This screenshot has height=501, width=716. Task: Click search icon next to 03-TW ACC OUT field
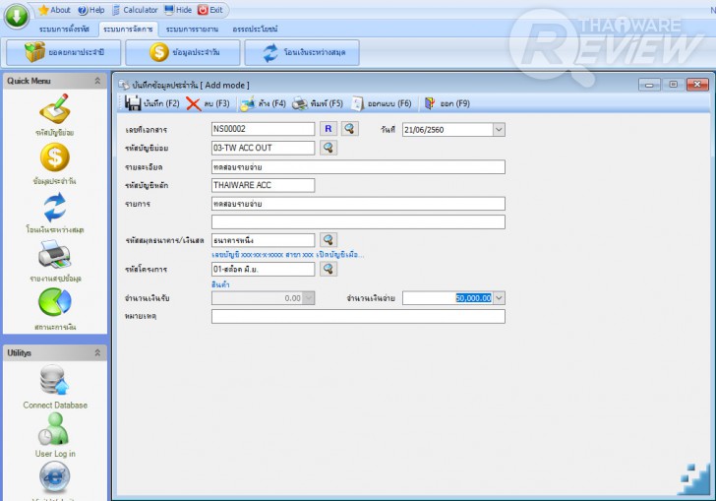328,148
